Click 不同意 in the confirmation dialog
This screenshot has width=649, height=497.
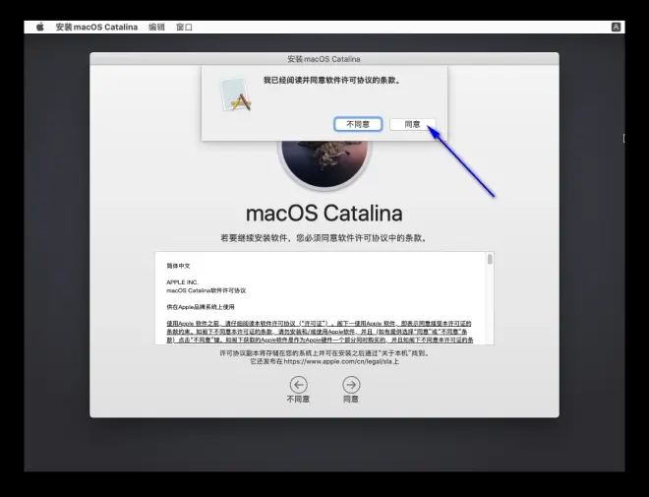(x=358, y=124)
